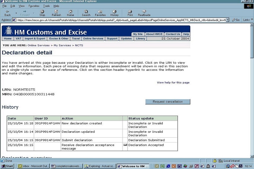The image size is (254, 169).
Task: Select the Online Services navigation tab
Action: 93,39
